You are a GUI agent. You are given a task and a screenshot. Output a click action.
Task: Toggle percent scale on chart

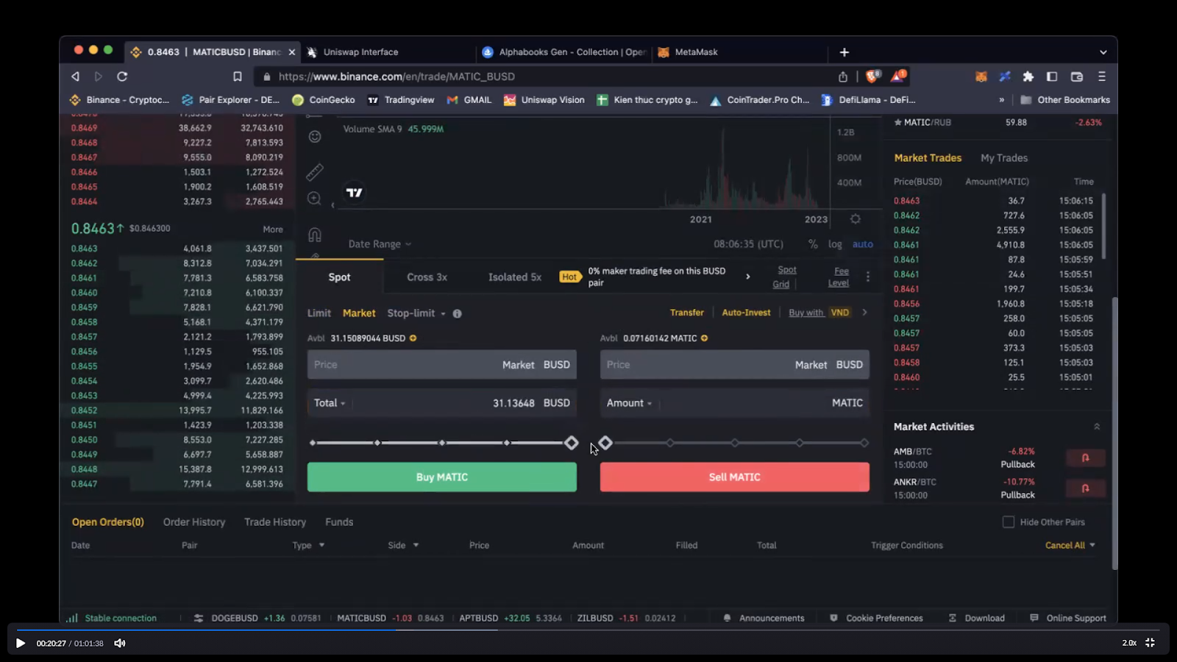813,244
